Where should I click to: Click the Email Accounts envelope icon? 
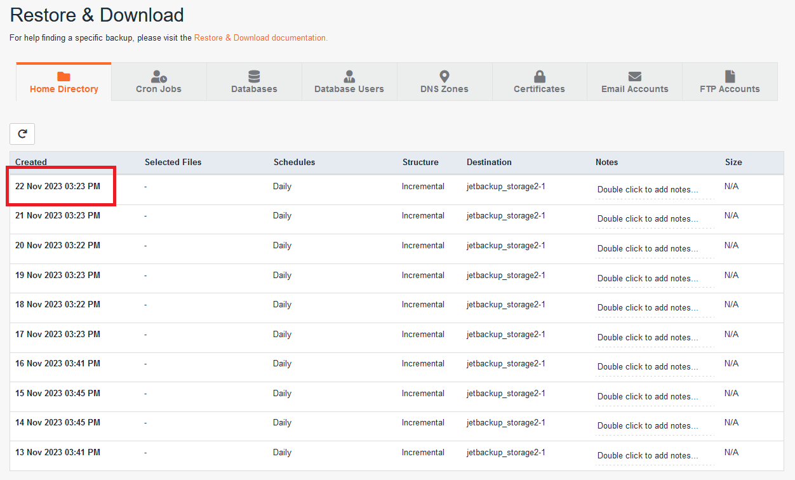(635, 77)
